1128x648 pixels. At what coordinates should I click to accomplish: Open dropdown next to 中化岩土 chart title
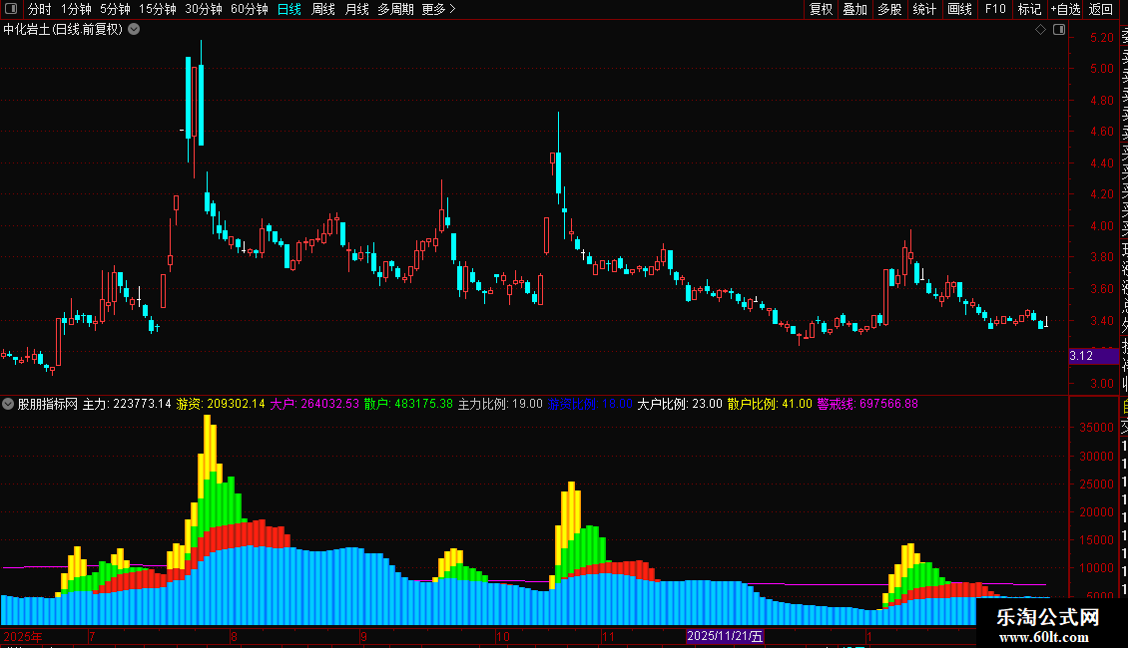tap(134, 30)
